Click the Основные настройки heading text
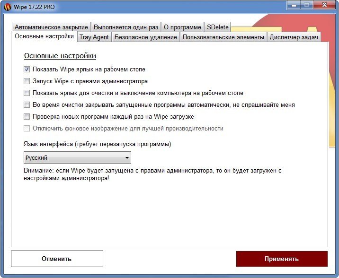 (60, 56)
